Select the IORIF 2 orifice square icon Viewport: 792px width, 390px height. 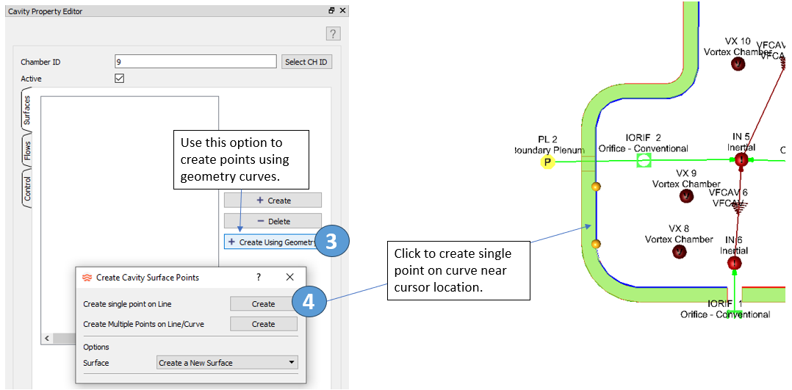(644, 159)
